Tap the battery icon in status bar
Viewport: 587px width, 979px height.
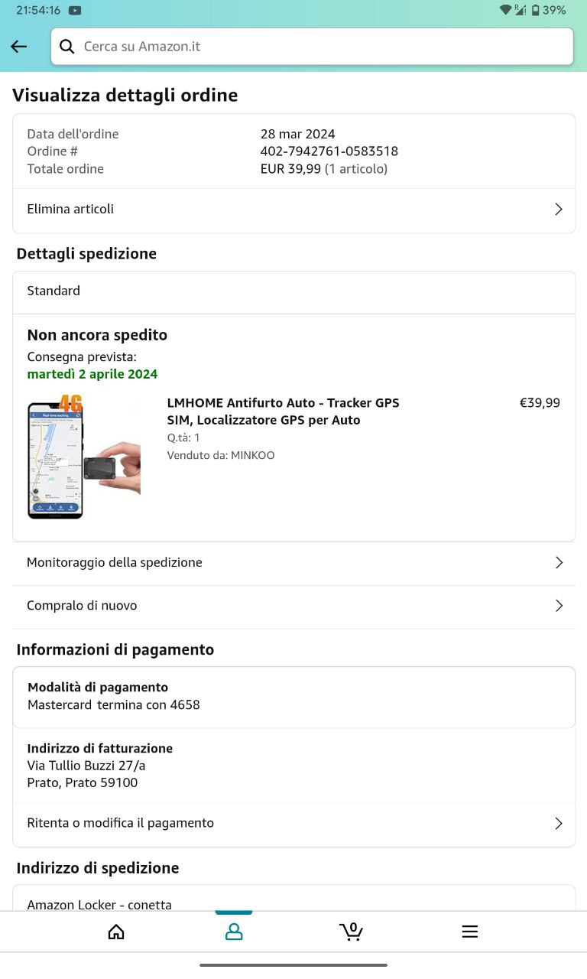[536, 11]
